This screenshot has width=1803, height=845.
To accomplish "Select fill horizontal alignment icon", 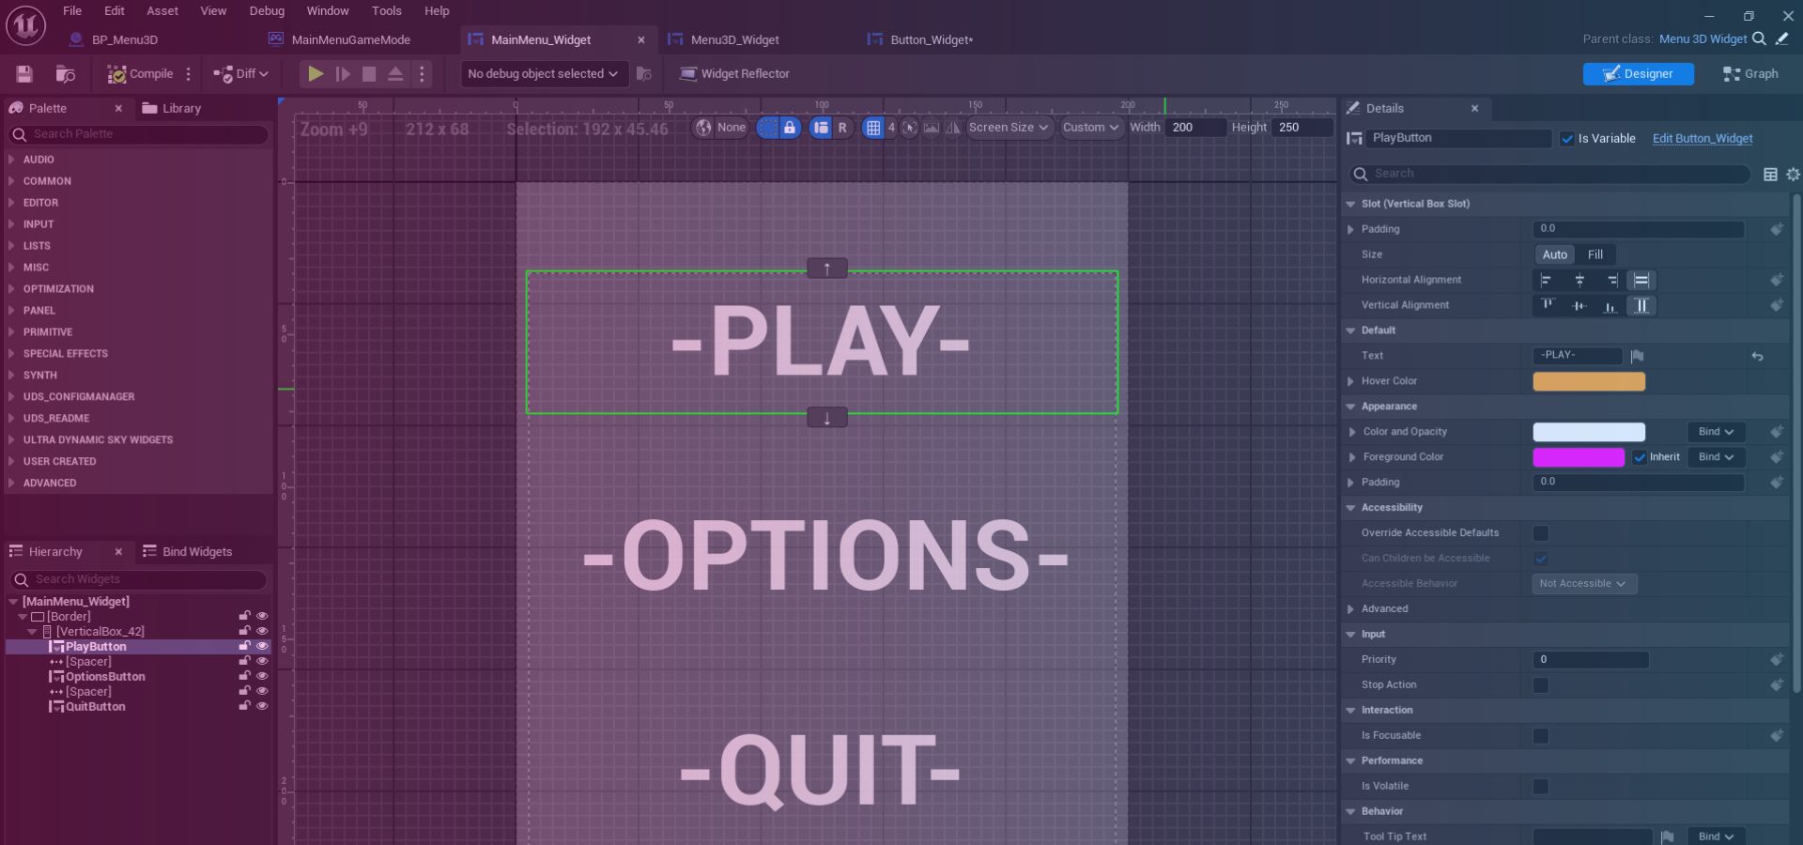I will coord(1641,280).
